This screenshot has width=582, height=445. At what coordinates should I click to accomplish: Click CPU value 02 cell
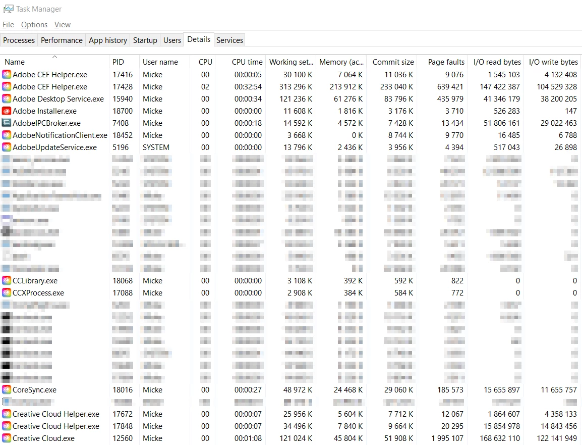205,86
